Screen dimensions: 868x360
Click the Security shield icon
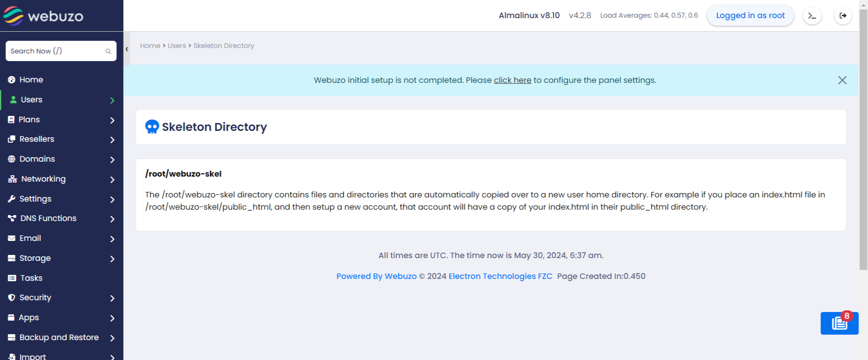point(12,298)
